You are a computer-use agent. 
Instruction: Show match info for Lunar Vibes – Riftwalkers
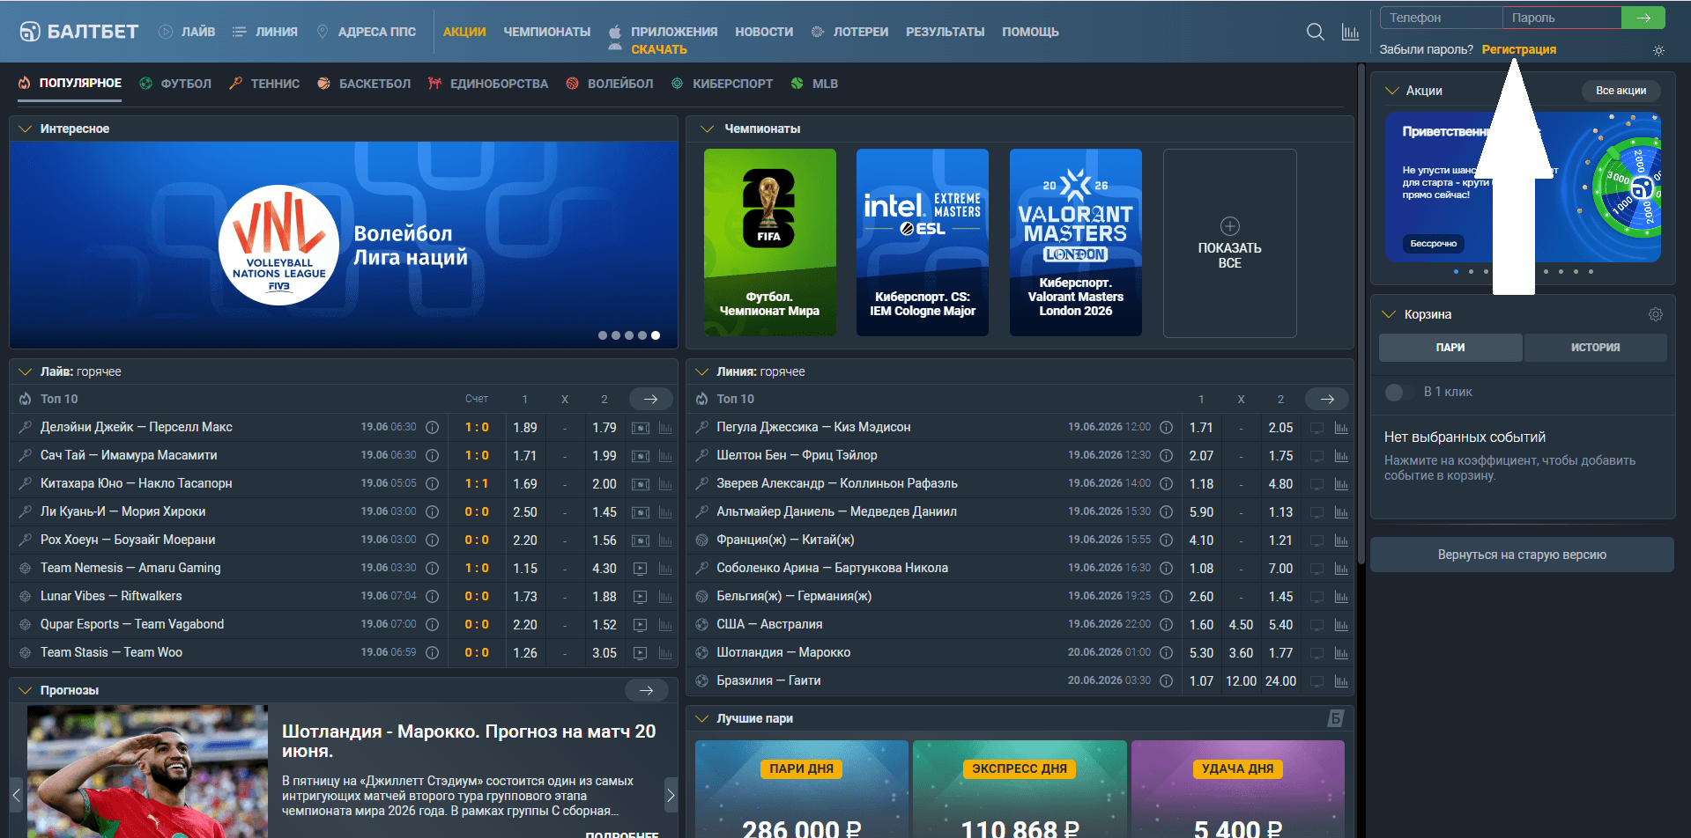[433, 596]
